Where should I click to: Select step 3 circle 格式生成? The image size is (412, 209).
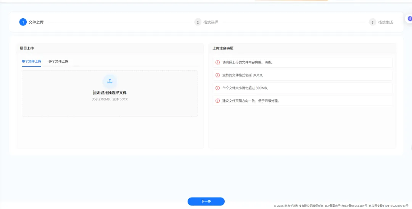click(372, 22)
